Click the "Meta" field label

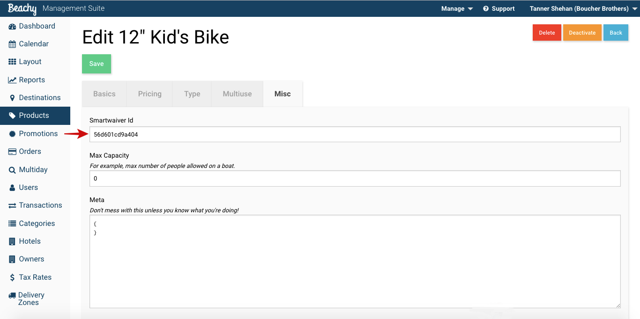point(97,200)
